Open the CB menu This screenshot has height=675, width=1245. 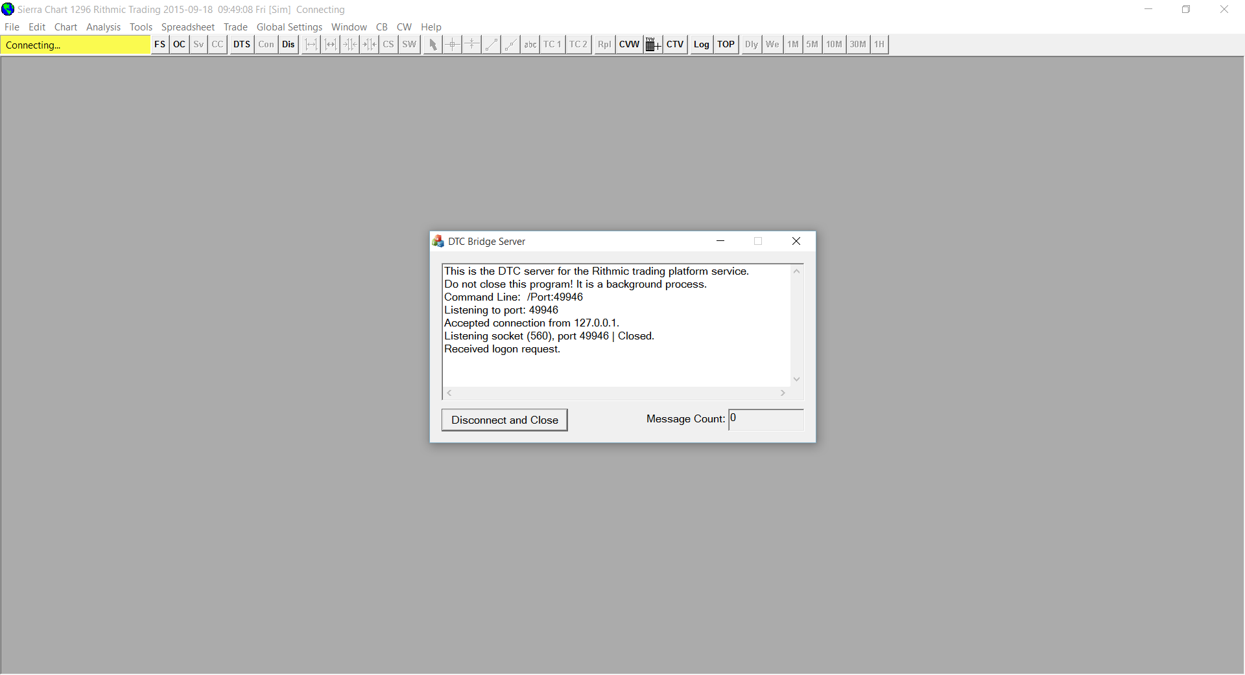point(382,27)
